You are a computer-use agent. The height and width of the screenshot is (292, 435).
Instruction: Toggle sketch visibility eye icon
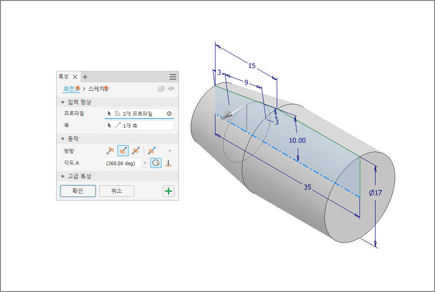click(171, 89)
